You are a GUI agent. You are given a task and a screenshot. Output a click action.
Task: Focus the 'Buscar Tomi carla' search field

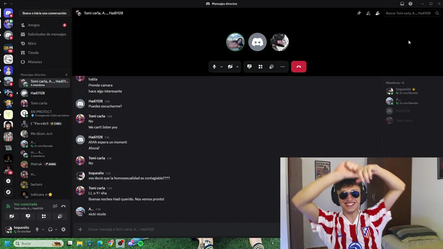point(412,13)
